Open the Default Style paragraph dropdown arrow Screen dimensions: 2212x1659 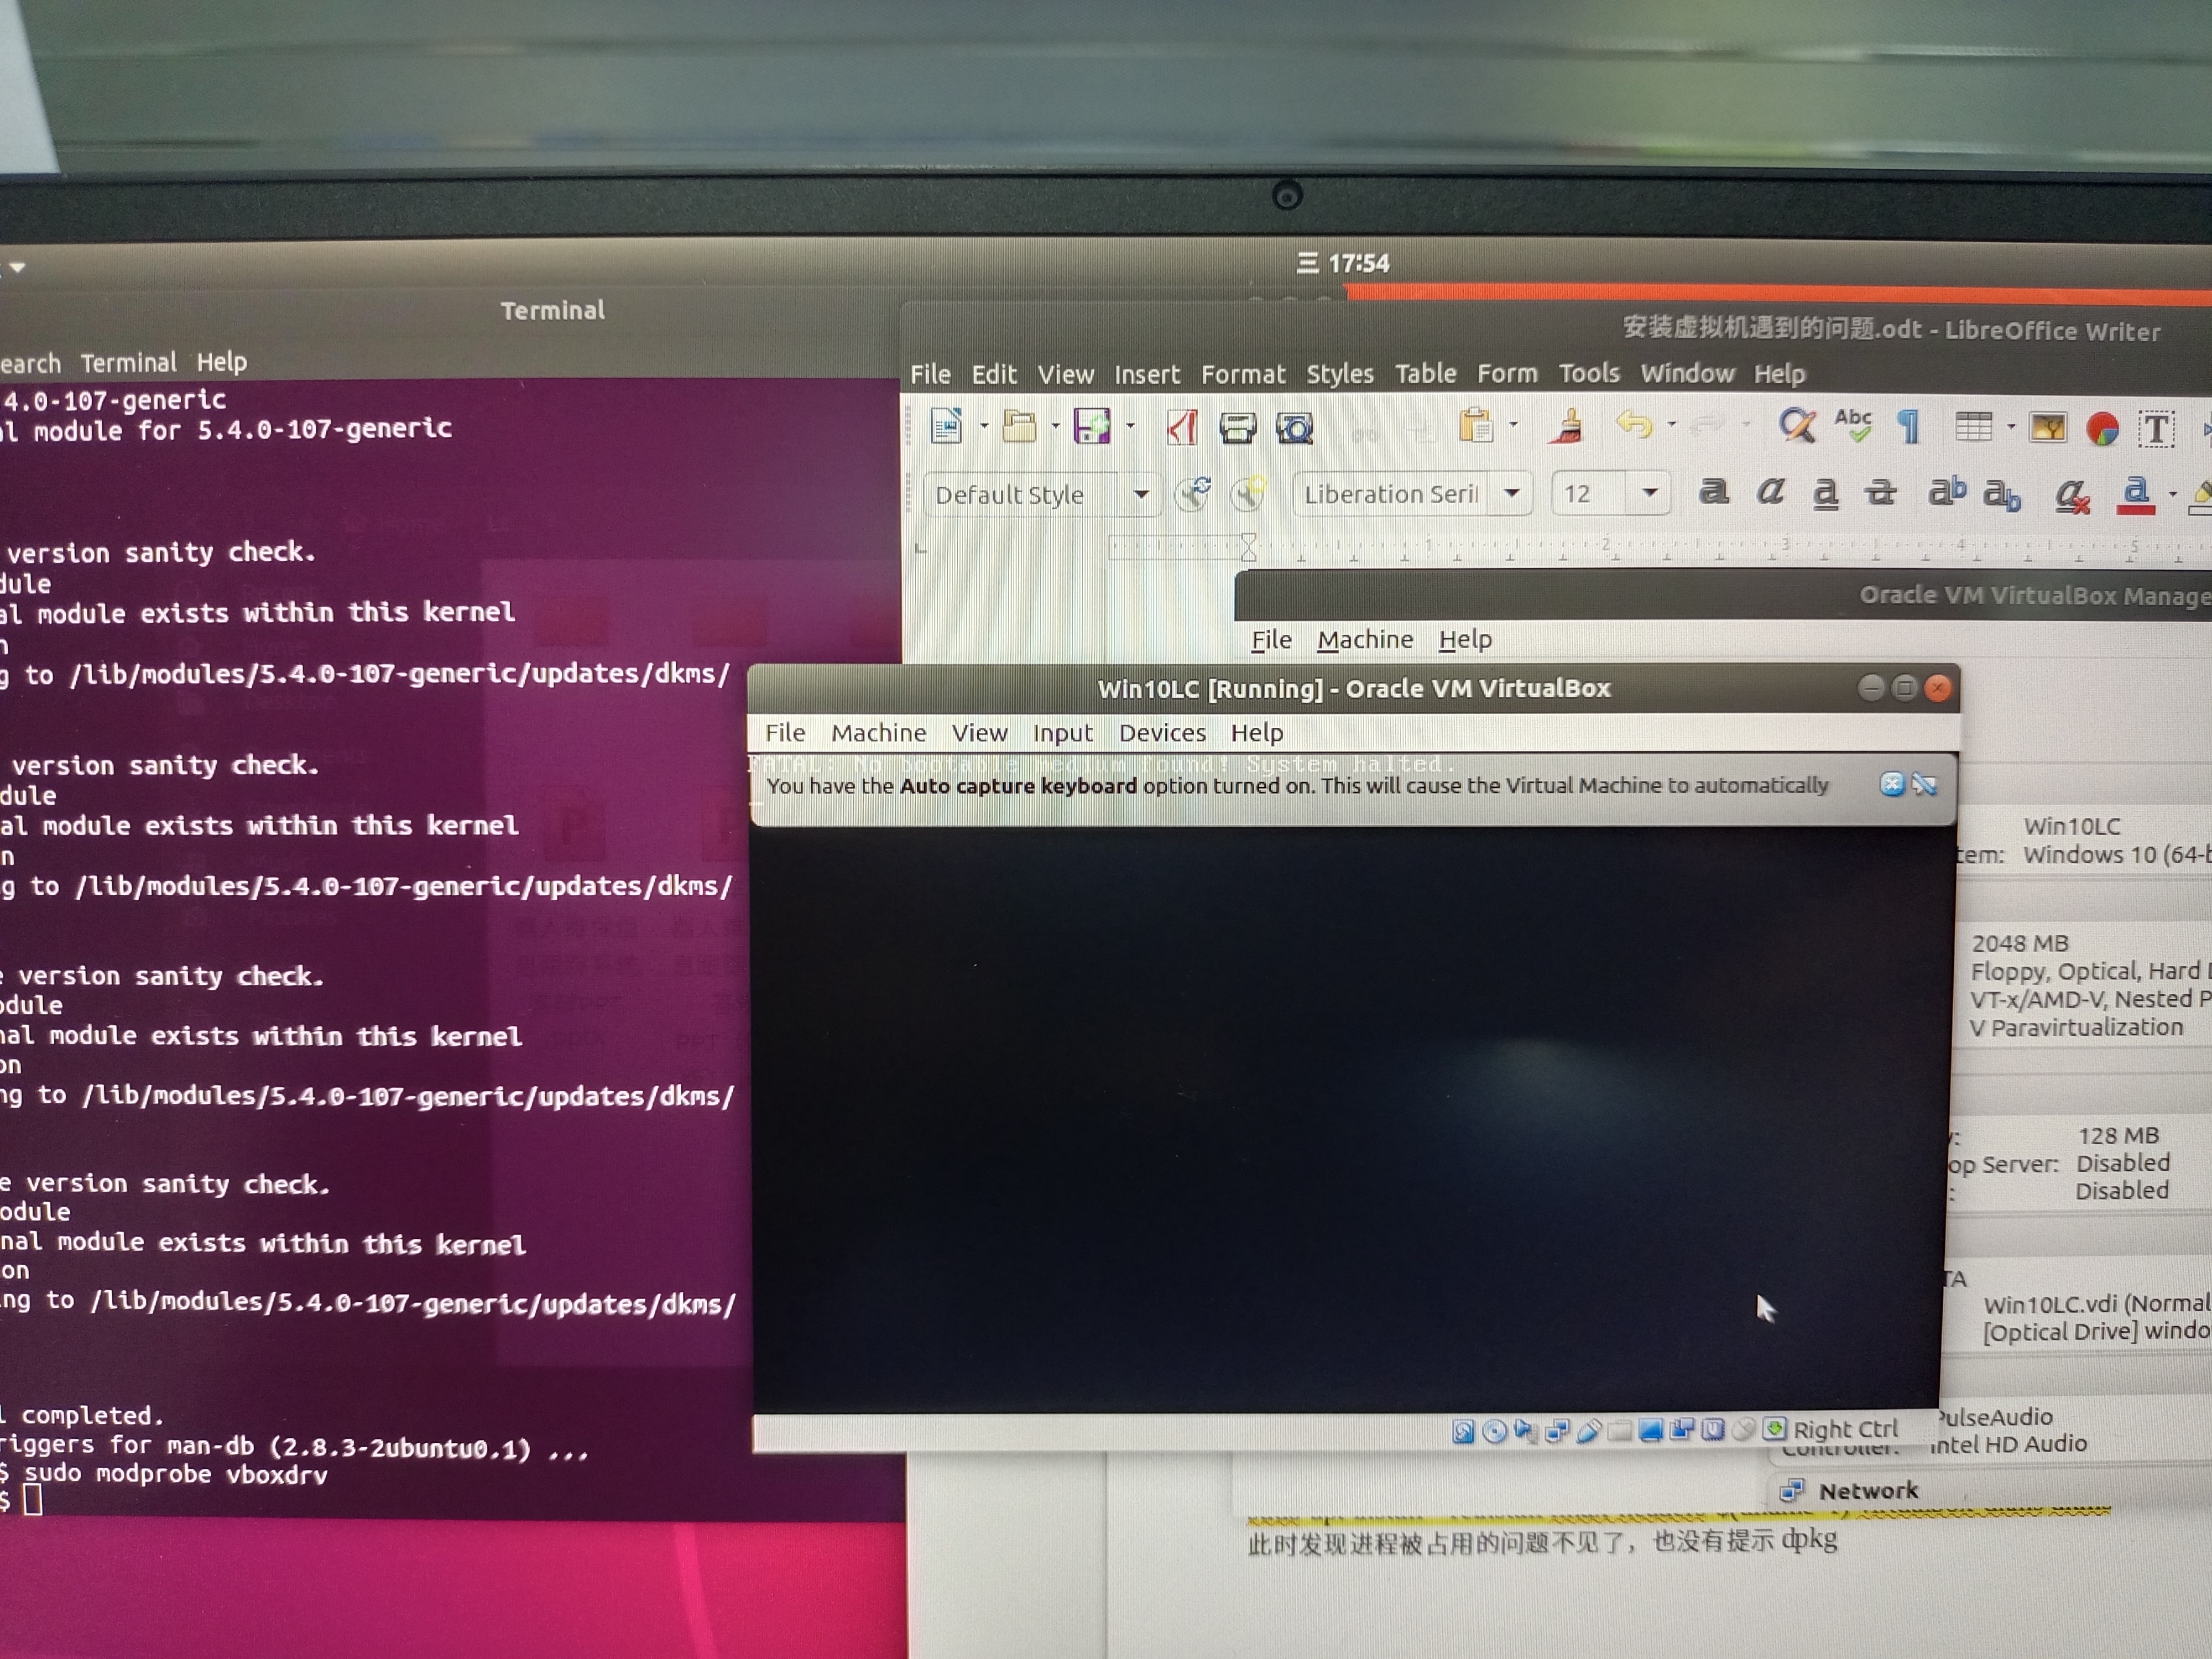1141,494
